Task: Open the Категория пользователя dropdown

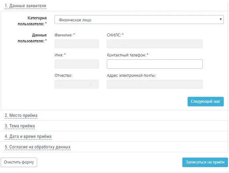Action: pos(139,20)
